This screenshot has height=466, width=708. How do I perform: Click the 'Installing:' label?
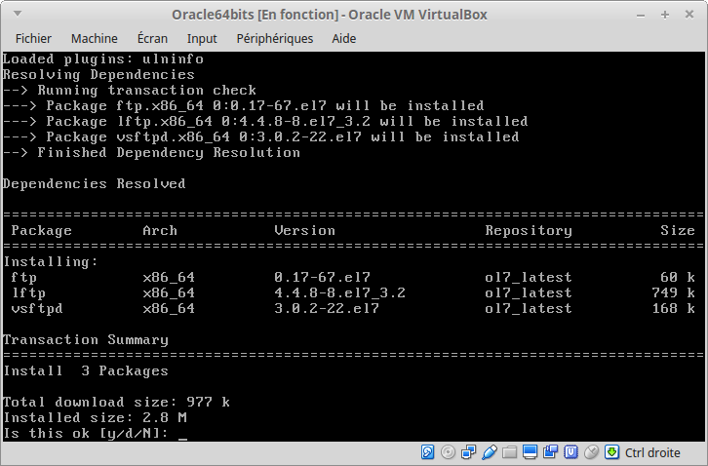[51, 262]
